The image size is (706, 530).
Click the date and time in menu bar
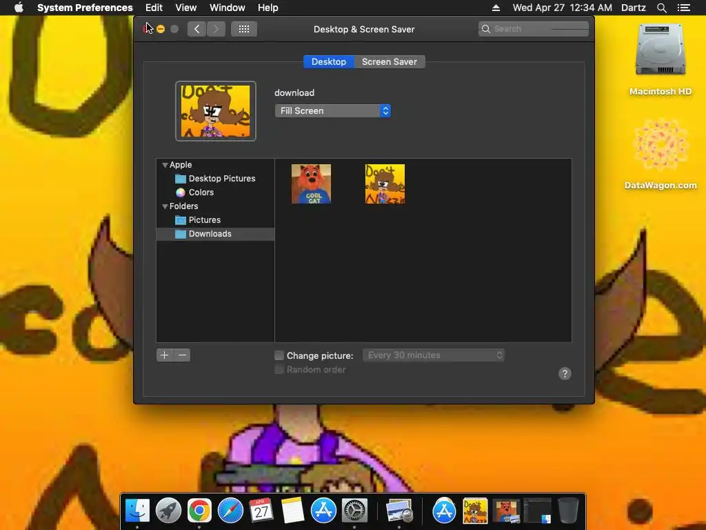pyautogui.click(x=563, y=8)
